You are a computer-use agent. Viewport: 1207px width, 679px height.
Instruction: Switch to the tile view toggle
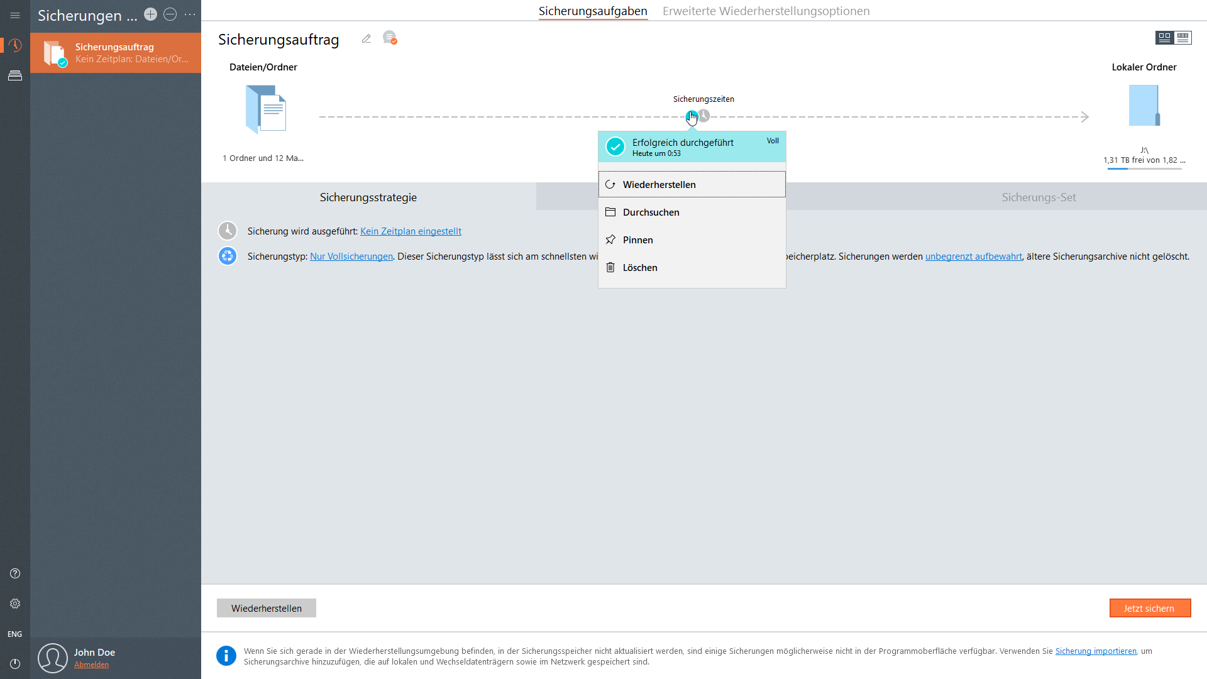click(1164, 38)
